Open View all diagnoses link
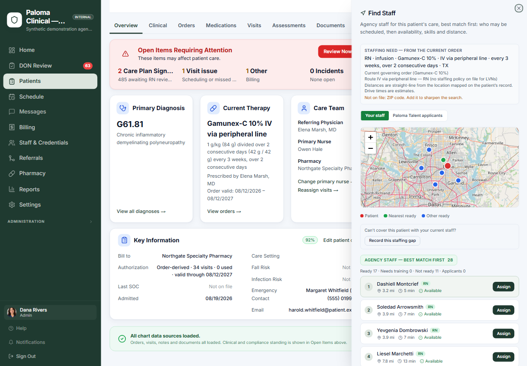 (x=141, y=212)
